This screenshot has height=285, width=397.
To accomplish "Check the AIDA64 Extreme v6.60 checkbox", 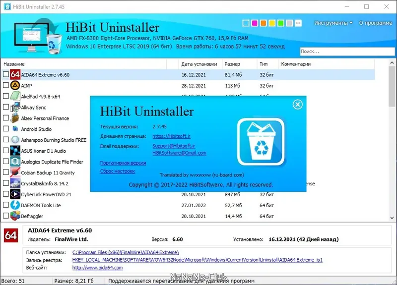I will pos(6,74).
